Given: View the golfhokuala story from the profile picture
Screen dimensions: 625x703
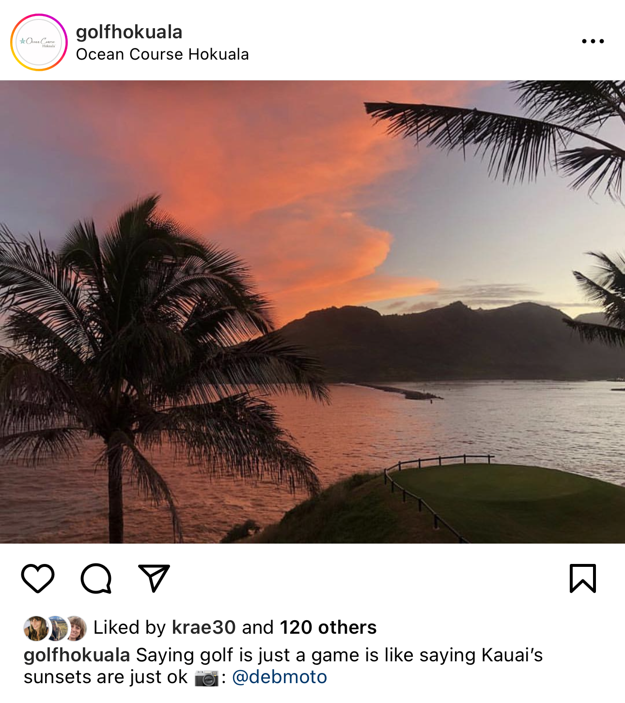Looking at the screenshot, I should (39, 43).
